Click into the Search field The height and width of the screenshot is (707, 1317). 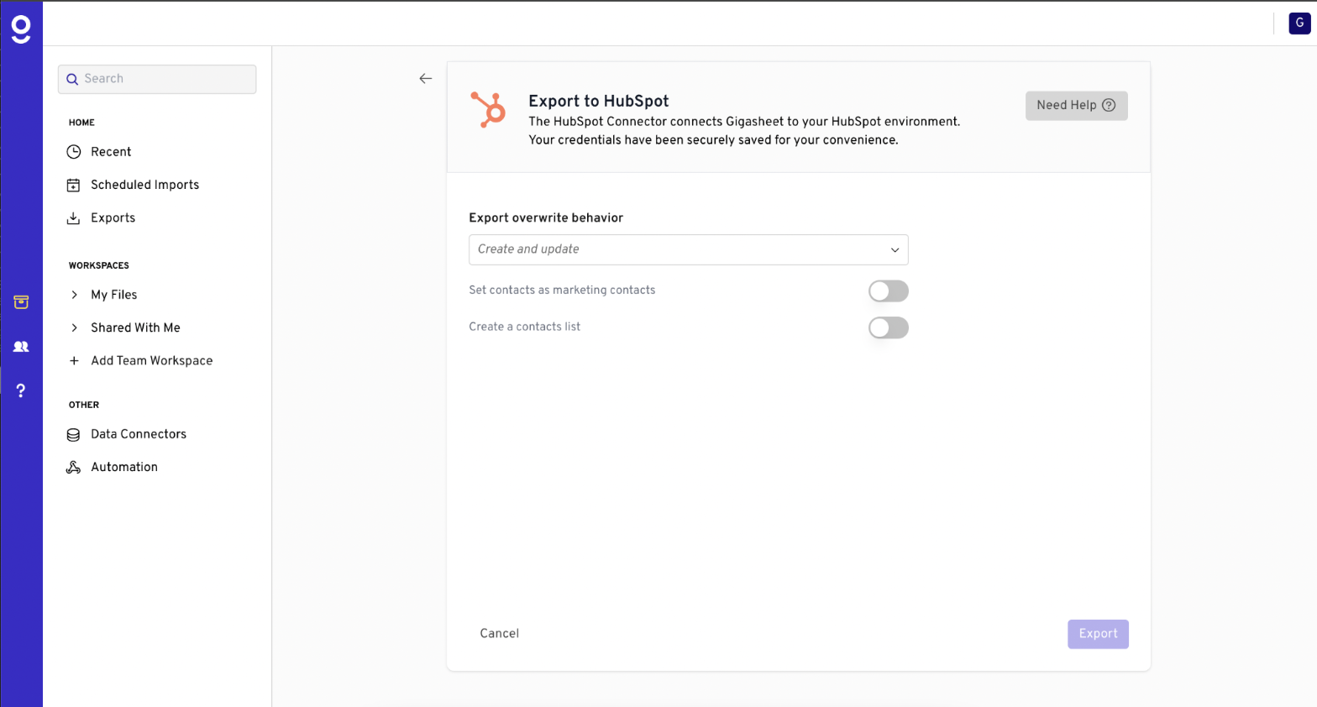(x=157, y=79)
